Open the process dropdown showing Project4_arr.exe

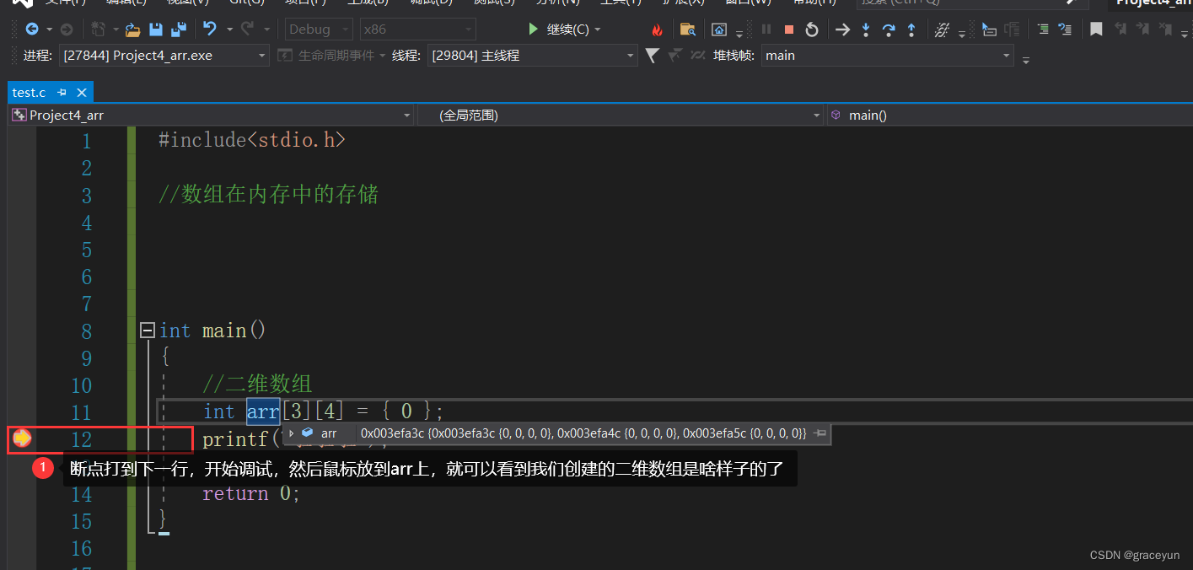point(165,56)
